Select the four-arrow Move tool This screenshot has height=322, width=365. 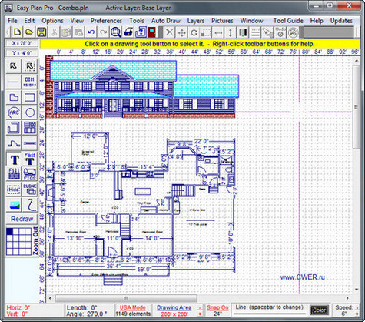181,32
